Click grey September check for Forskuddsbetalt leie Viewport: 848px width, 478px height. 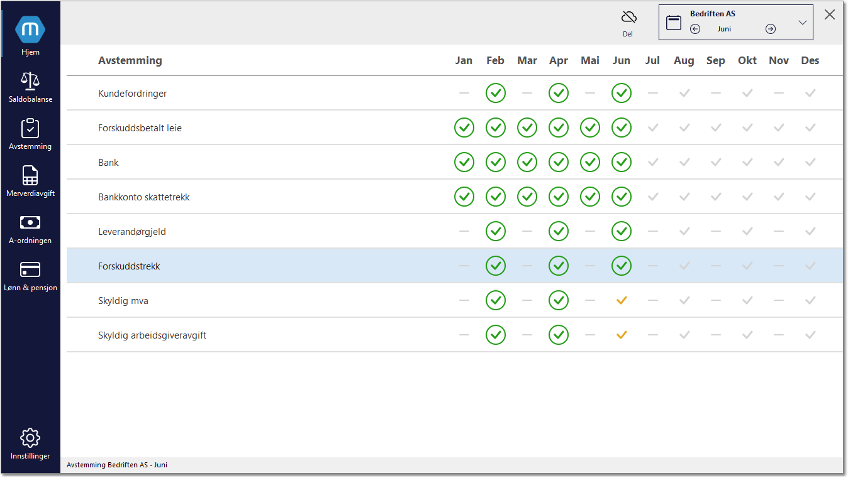716,128
